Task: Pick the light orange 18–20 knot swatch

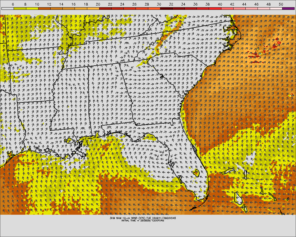Action: tap(93, 8)
